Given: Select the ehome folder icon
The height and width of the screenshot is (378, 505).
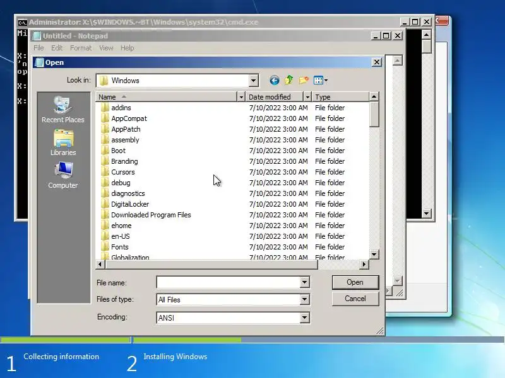Looking at the screenshot, I should tap(105, 226).
